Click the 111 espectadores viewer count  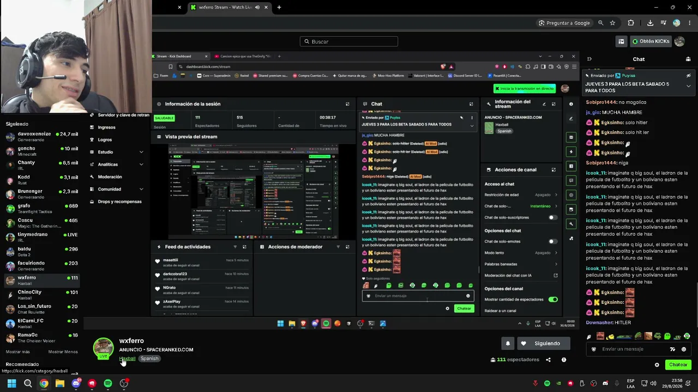[514, 360]
